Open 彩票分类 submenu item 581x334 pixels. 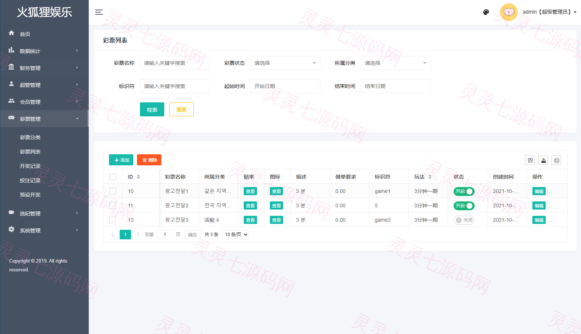30,137
